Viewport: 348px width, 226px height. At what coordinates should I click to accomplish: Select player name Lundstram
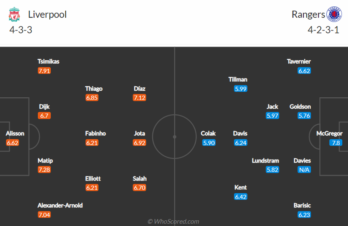pos(265,161)
